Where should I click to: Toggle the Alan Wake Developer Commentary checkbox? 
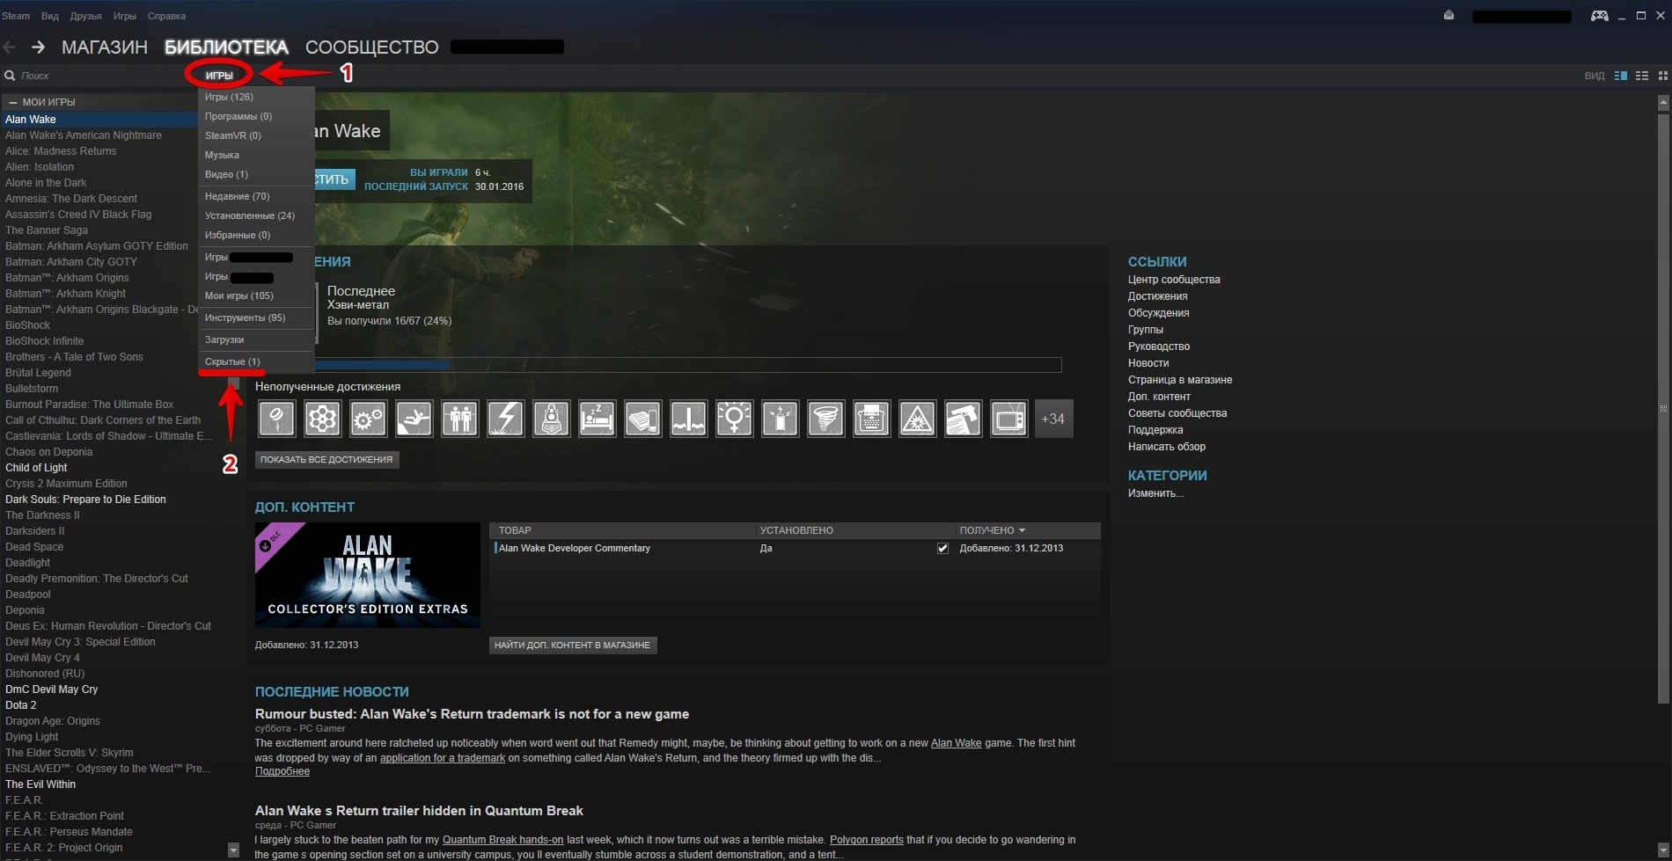point(942,548)
